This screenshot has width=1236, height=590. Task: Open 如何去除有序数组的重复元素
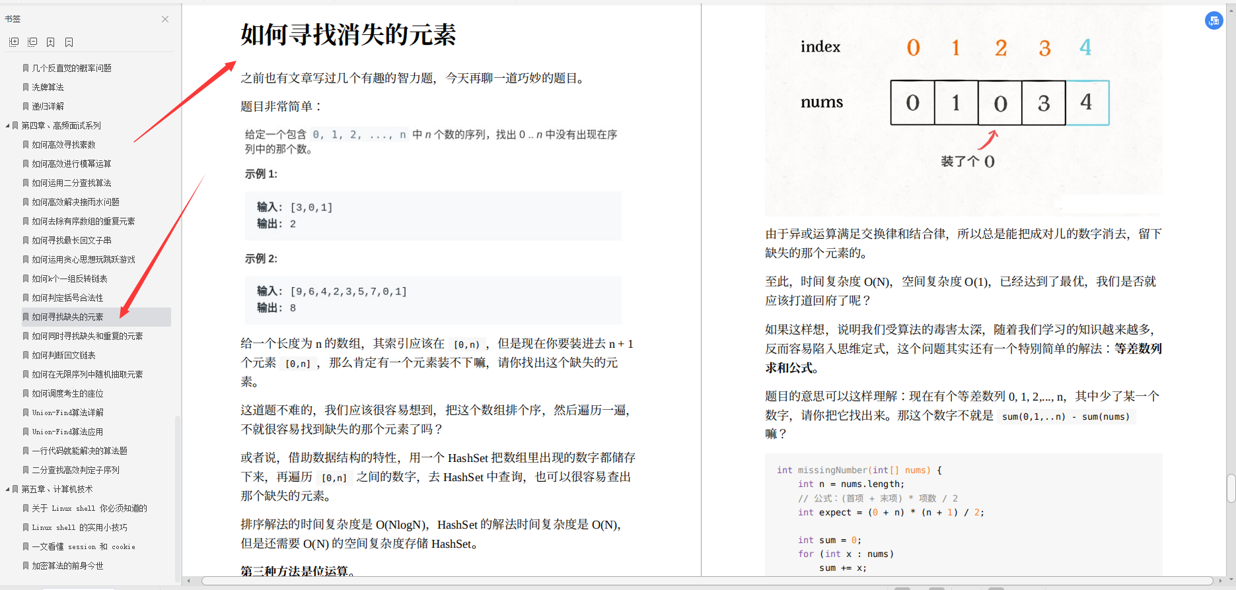tap(83, 221)
